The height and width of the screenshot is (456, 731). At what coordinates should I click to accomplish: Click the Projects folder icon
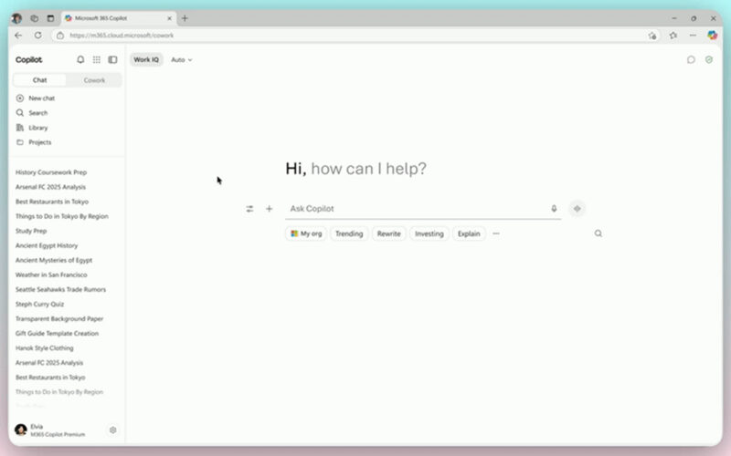pos(20,142)
